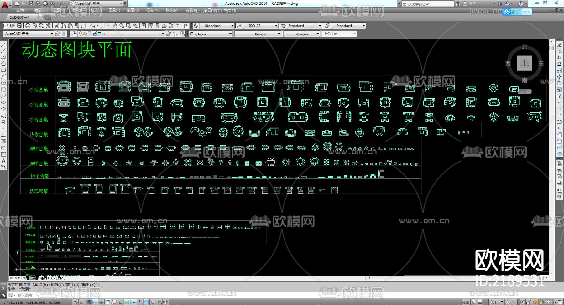564x305 pixels.
Task: Switch to the 布局1 layout tab
Action: (44, 278)
